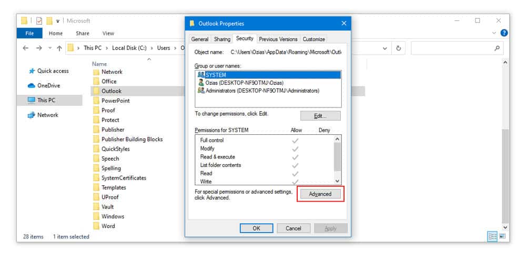Open Network in the navigation pane
The image size is (526, 259).
43,115
